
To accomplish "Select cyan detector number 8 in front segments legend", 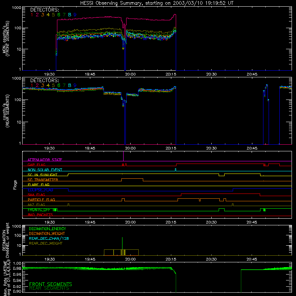I will coord(70,15).
